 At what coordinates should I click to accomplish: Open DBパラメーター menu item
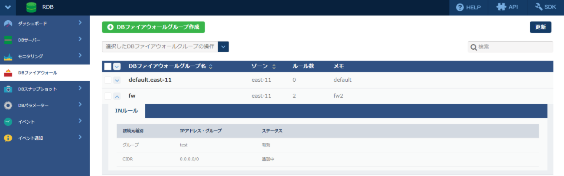(45, 106)
